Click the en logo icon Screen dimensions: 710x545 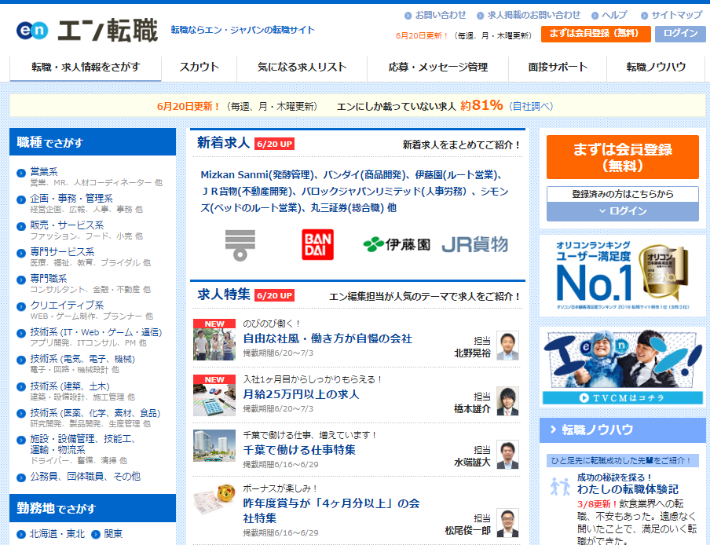tap(32, 31)
